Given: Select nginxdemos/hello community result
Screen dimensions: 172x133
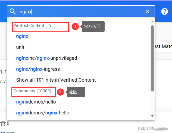Looking at the screenshot, I should coord(36,102).
